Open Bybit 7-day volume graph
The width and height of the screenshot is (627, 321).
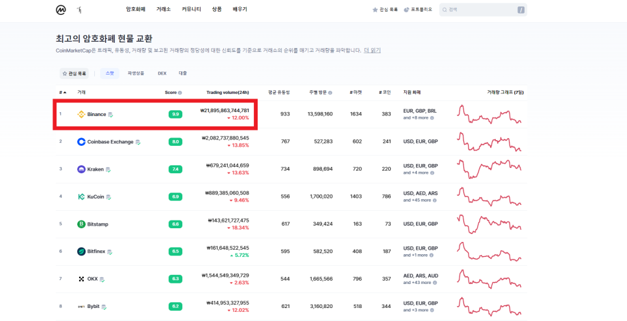489,306
